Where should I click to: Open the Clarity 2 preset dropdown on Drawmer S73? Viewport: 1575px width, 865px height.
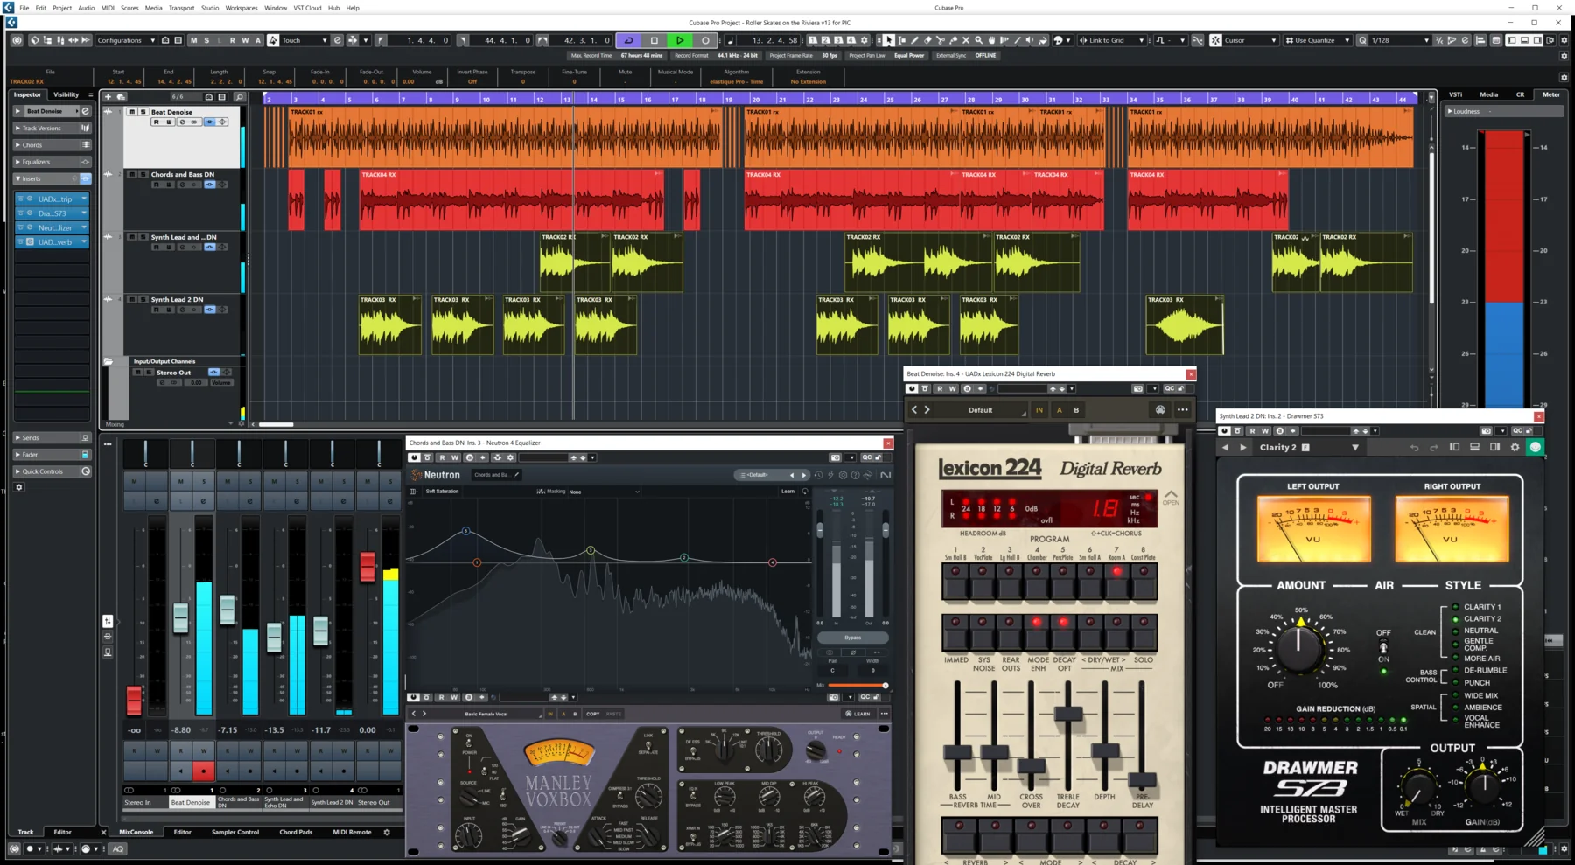tap(1354, 447)
